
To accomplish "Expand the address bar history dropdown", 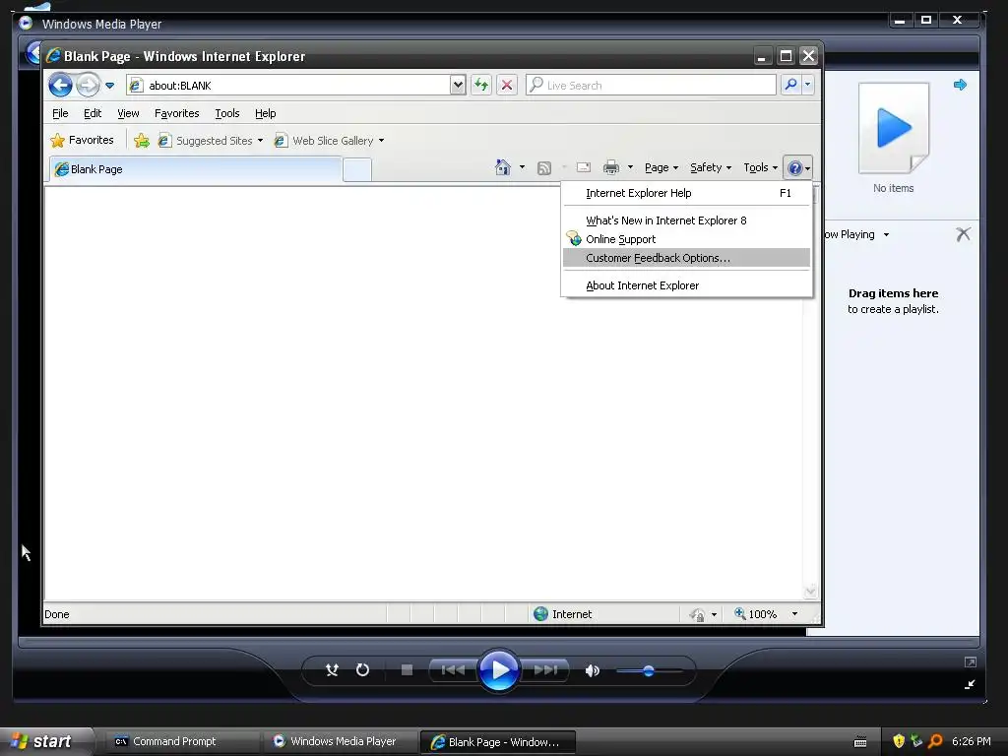I will [x=457, y=85].
